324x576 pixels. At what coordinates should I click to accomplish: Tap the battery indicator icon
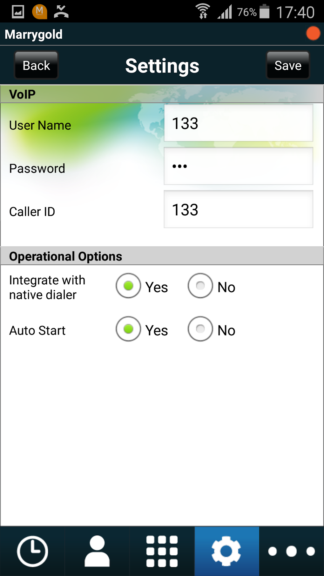pos(264,12)
